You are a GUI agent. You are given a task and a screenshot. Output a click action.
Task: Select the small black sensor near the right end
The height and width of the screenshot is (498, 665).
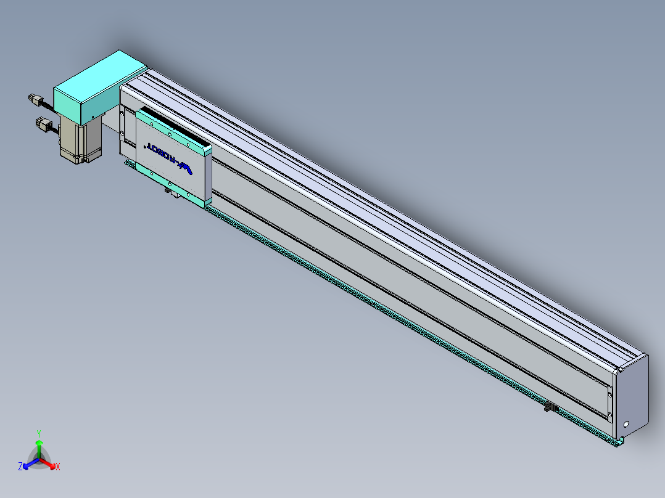[x=551, y=408]
